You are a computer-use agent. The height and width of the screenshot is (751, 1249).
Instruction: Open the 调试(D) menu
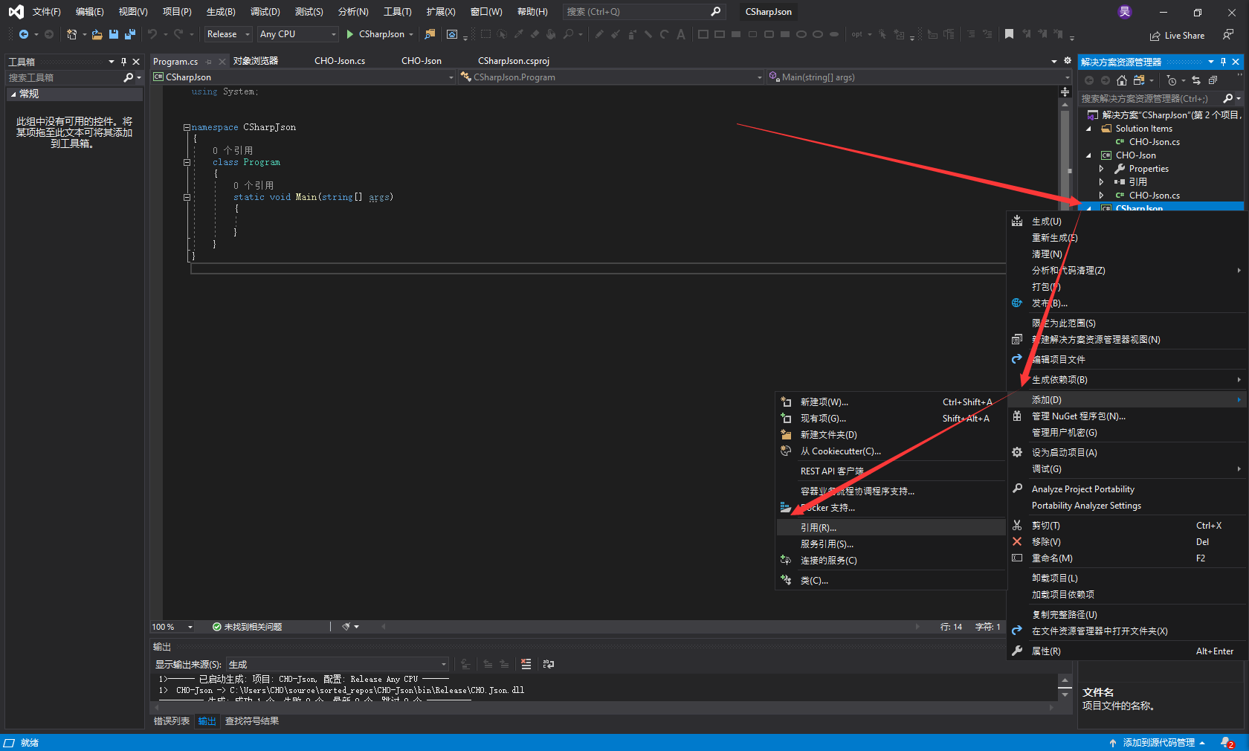265,12
